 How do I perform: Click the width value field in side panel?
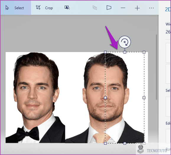[x=168, y=32]
